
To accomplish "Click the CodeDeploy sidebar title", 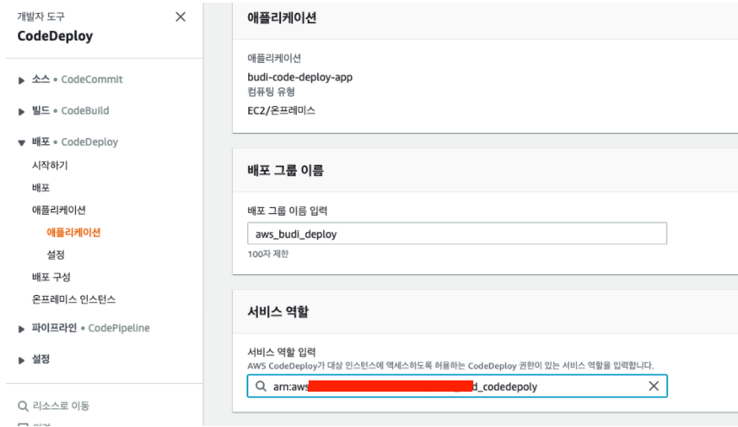I will [55, 35].
